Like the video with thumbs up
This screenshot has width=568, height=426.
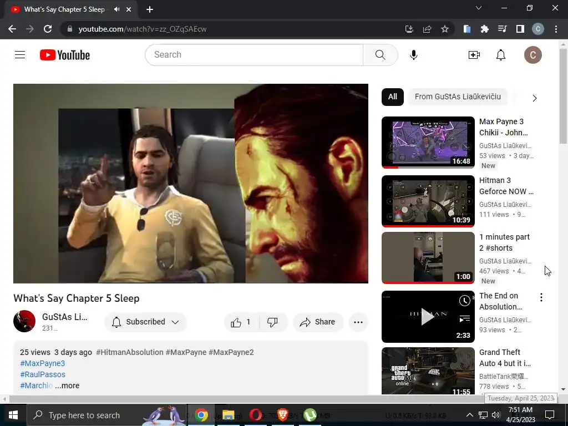coord(241,322)
